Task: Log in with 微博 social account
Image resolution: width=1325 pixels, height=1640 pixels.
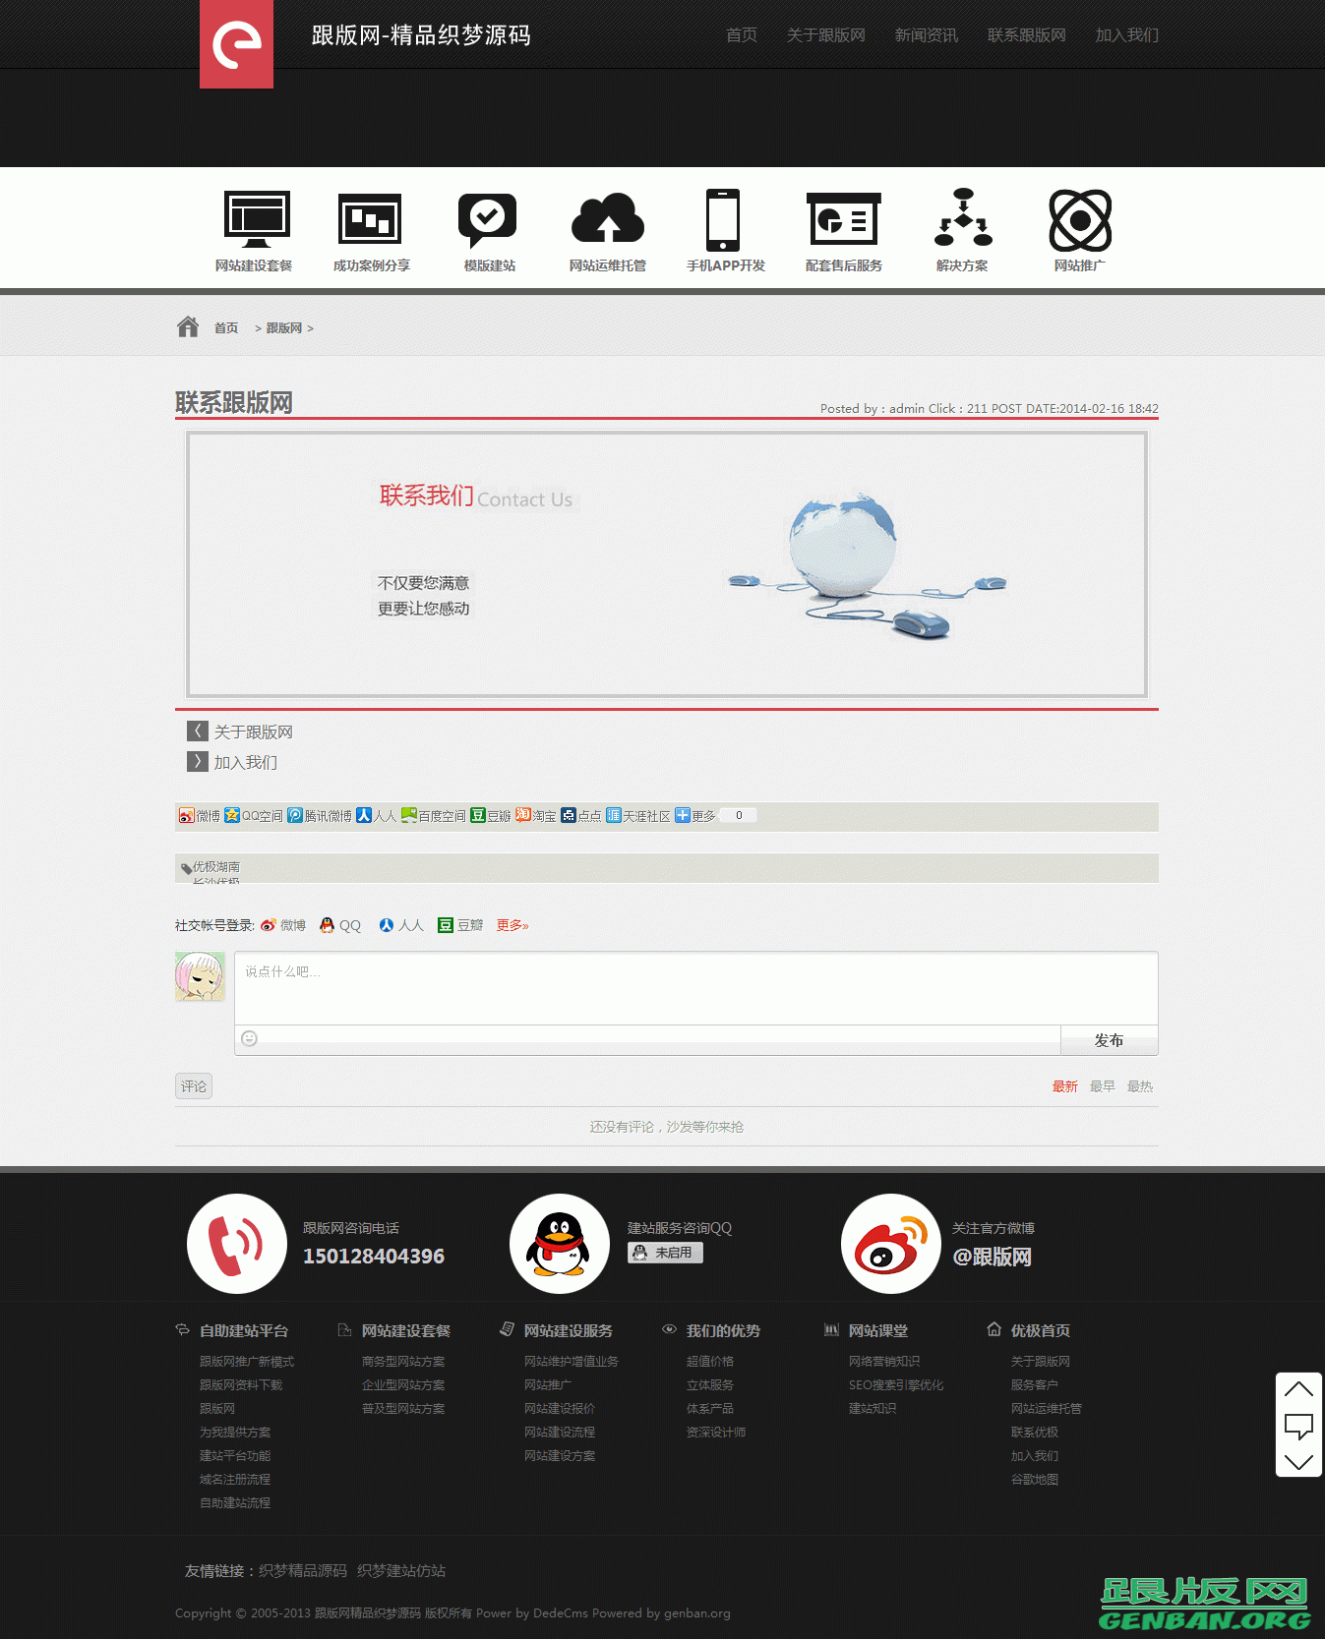Action: 283,925
